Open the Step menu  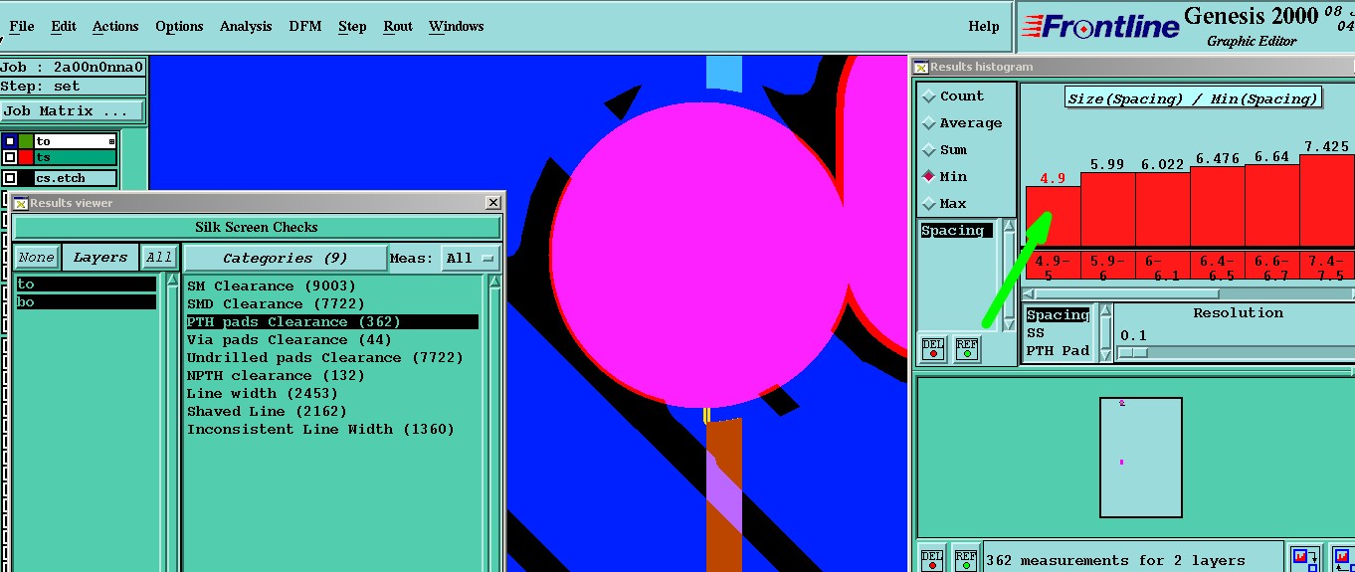pos(352,26)
